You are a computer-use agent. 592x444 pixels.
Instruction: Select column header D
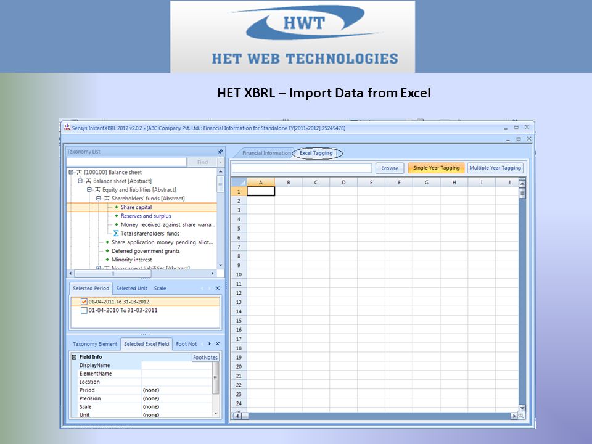click(343, 183)
